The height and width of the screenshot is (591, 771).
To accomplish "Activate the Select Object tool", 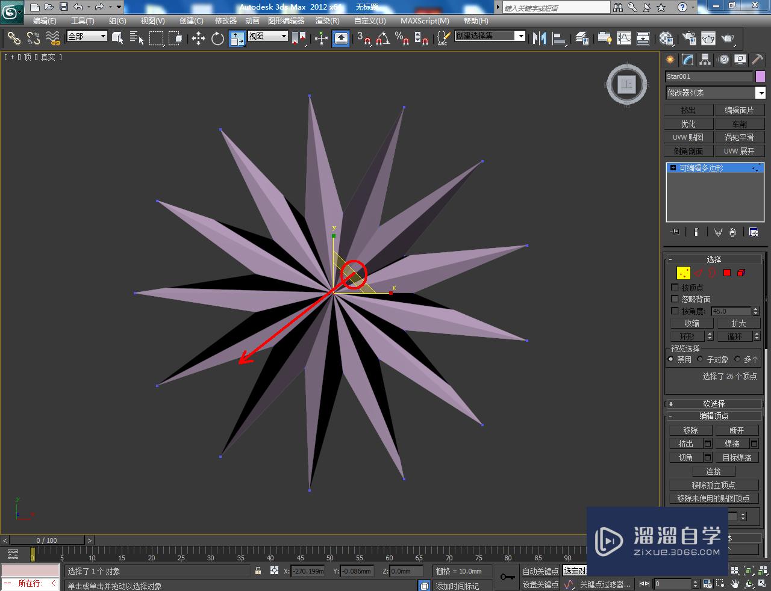I will [x=117, y=39].
